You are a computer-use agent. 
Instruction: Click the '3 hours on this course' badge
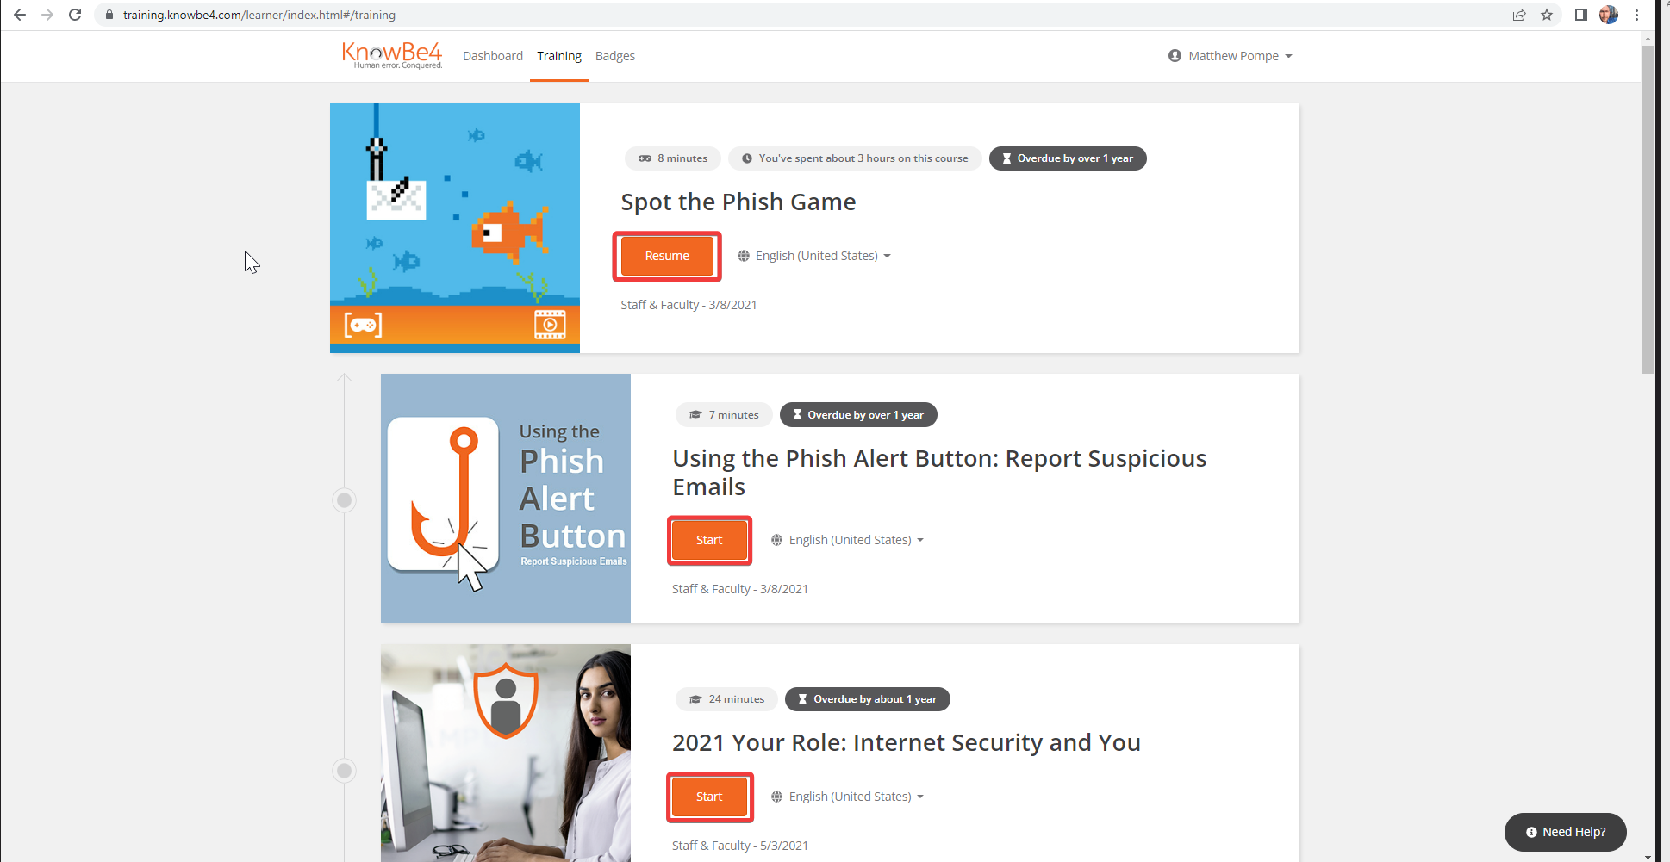click(x=855, y=158)
